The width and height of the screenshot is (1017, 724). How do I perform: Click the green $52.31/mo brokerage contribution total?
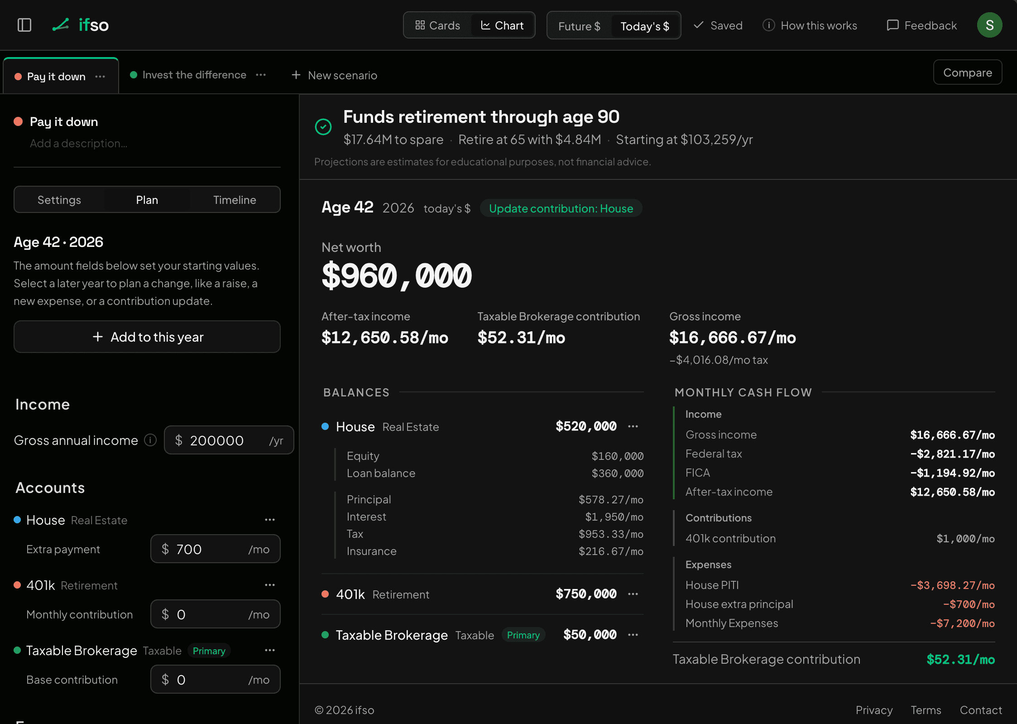coord(960,660)
